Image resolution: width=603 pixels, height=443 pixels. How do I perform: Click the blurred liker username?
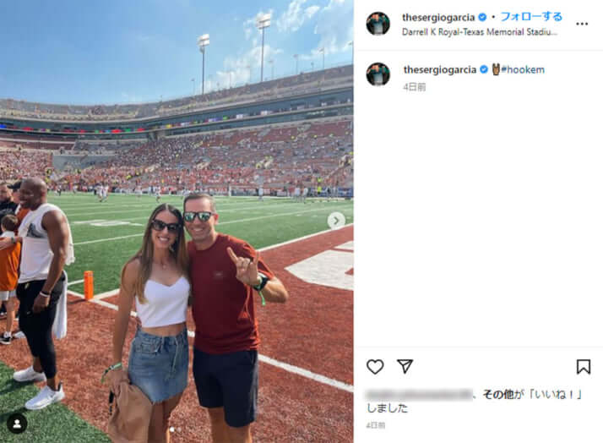click(x=419, y=394)
